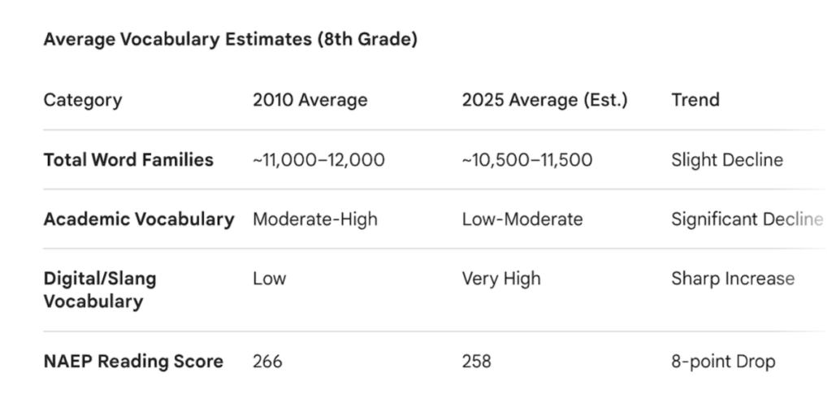Select the 258 score cell
Screen dimensions: 832x399
(476, 361)
